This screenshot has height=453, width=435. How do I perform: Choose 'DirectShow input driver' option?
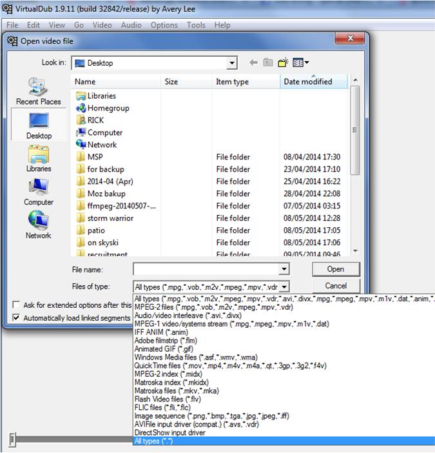(x=170, y=433)
